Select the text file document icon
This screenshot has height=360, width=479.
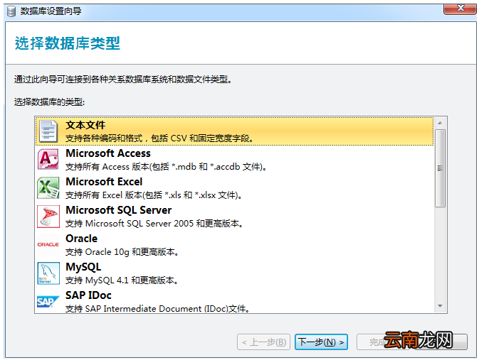pos(48,131)
